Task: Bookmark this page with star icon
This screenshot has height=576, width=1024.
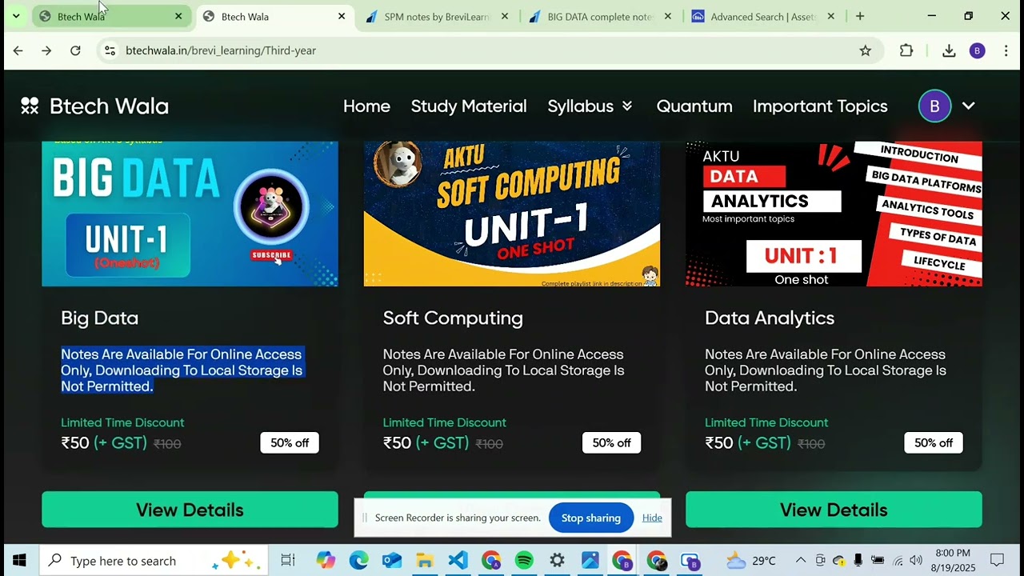Action: (x=865, y=50)
